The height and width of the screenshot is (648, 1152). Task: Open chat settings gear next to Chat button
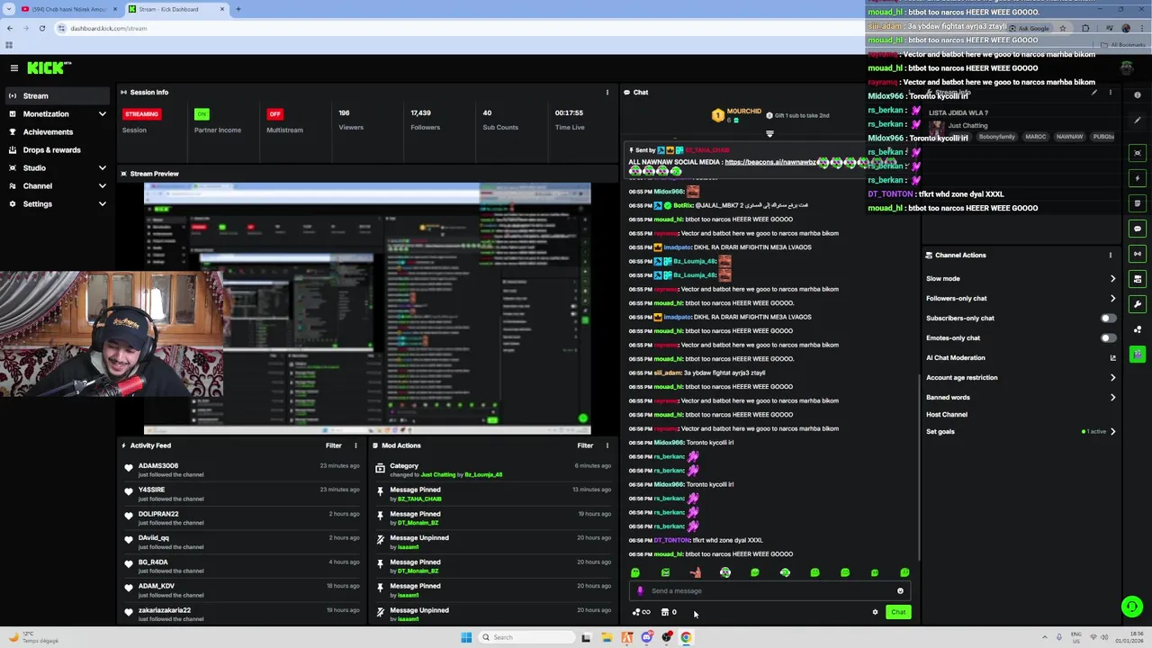click(875, 612)
